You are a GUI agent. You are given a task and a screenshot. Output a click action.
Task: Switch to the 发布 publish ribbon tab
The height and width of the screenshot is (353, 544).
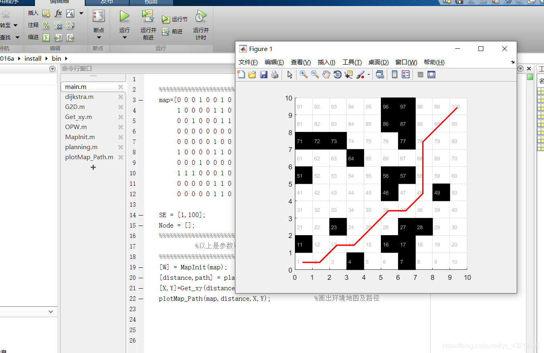tap(106, 2)
